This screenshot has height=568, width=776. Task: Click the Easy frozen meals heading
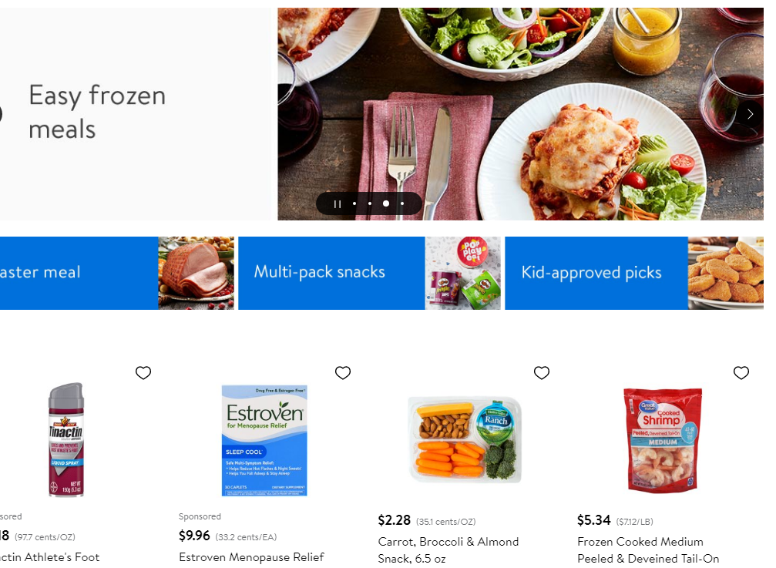coord(97,112)
